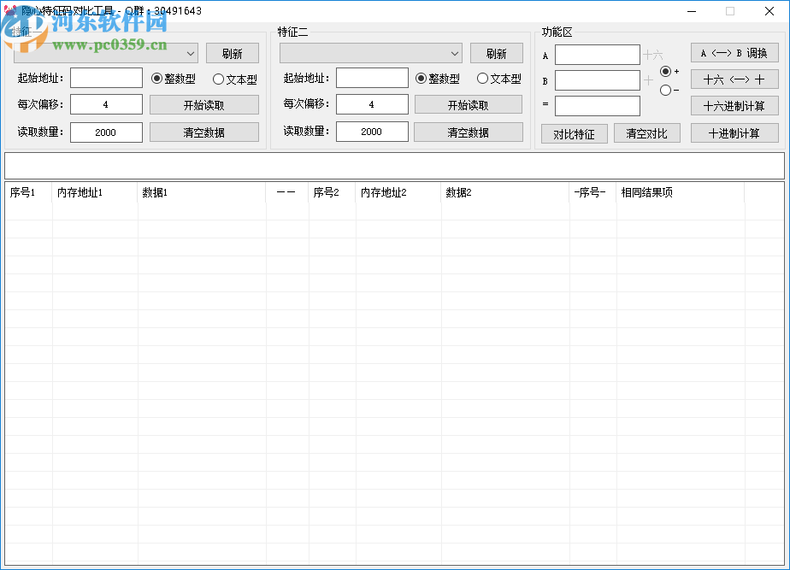Viewport: 790px width, 570px height.
Task: Click the application icon in the title bar
Action: point(11,11)
